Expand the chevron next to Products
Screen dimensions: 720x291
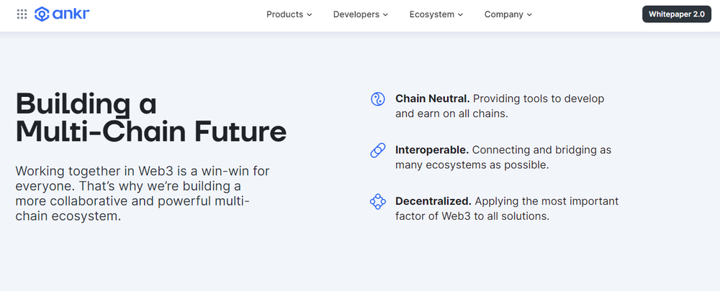(310, 14)
